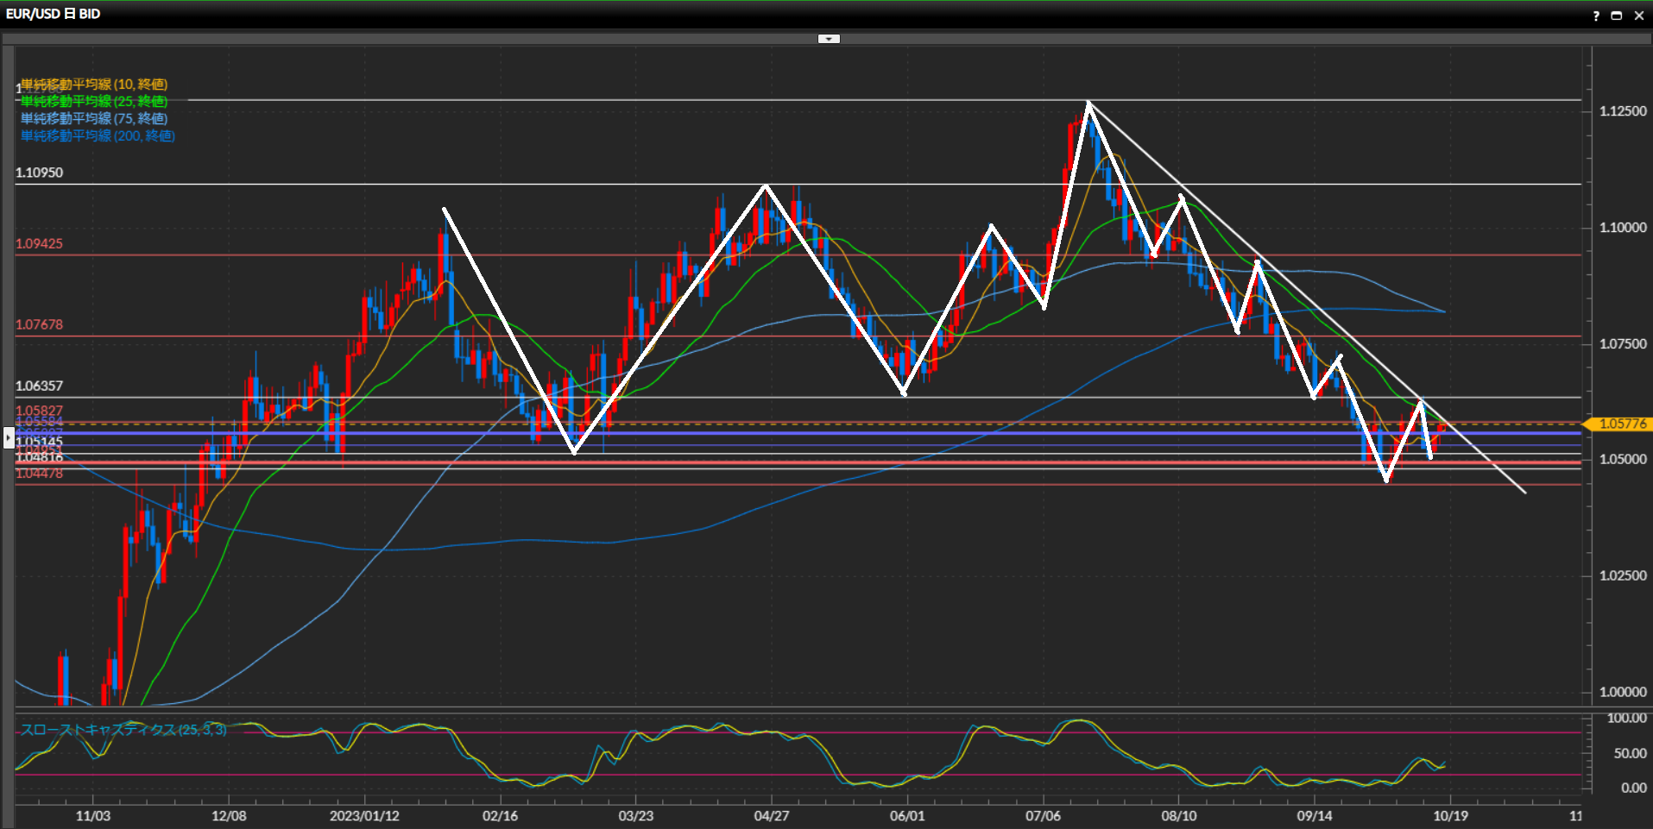Click the 1.12500 price axis label
Image resolution: width=1653 pixels, height=829 pixels.
[x=1623, y=111]
